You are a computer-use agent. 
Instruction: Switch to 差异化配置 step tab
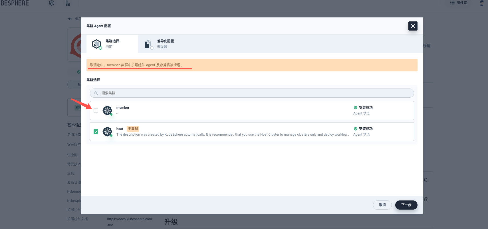pyautogui.click(x=166, y=44)
